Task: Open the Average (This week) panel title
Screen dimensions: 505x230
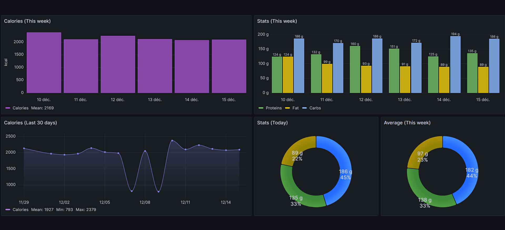Action: [407, 123]
